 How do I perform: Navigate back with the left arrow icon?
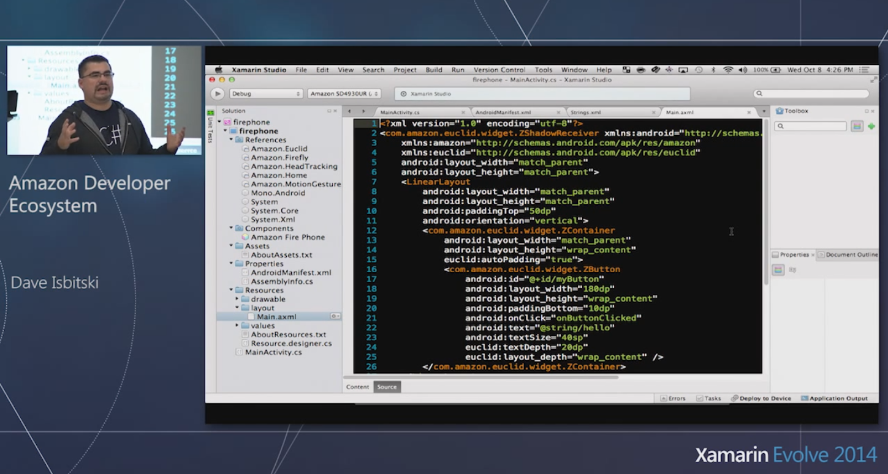tap(349, 112)
